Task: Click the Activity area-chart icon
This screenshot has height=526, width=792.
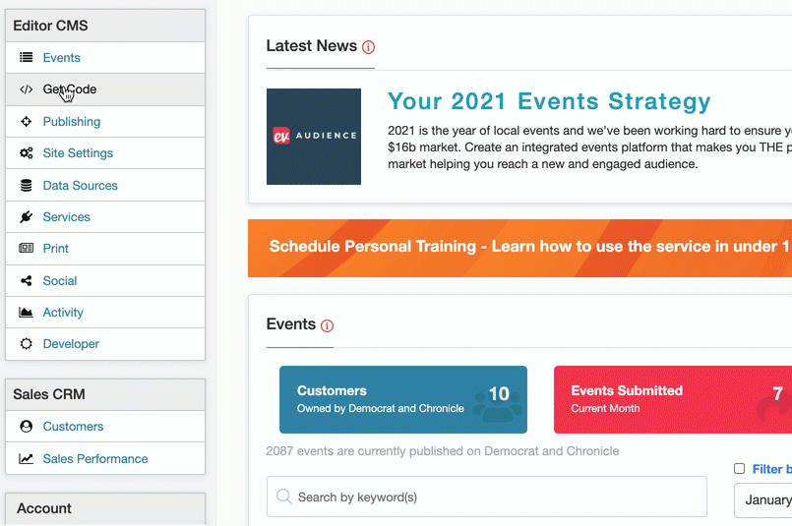Action: coord(27,313)
